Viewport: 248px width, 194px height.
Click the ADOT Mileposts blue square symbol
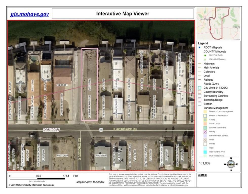pos(199,47)
